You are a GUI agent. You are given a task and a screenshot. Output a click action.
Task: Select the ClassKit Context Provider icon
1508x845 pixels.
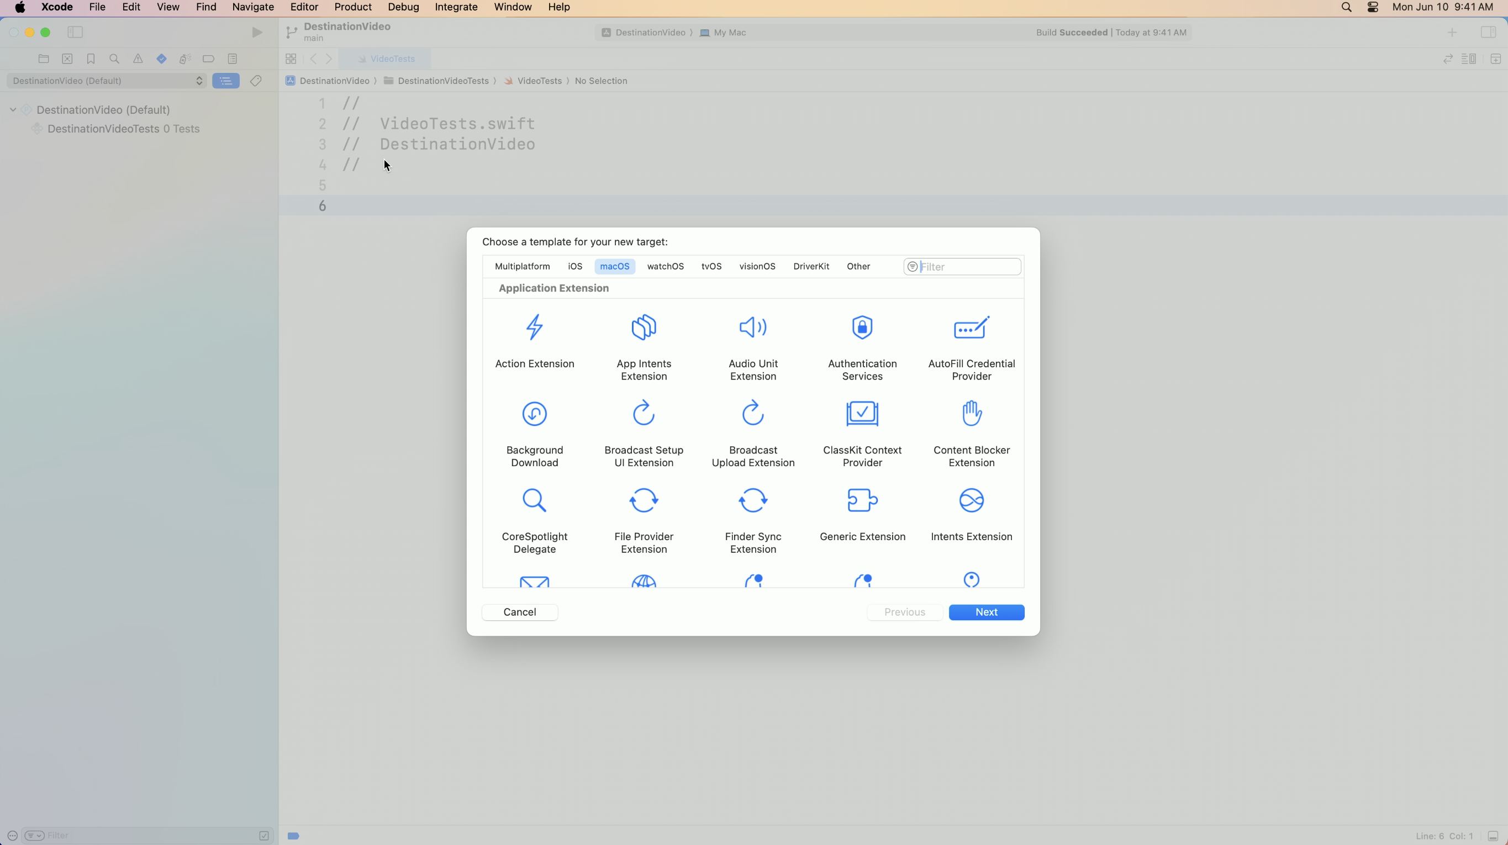click(862, 414)
